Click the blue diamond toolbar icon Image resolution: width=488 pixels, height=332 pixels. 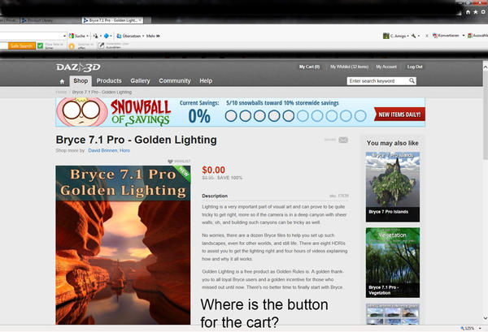click(x=106, y=36)
